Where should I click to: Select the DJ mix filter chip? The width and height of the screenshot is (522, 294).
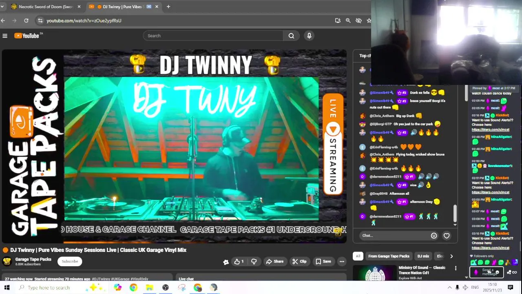pos(423,256)
